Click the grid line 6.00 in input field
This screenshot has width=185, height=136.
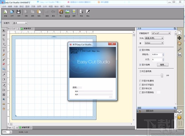click(x=157, y=54)
